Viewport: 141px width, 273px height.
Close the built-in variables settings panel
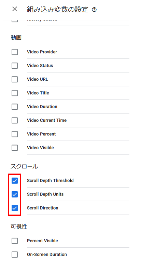click(15, 9)
